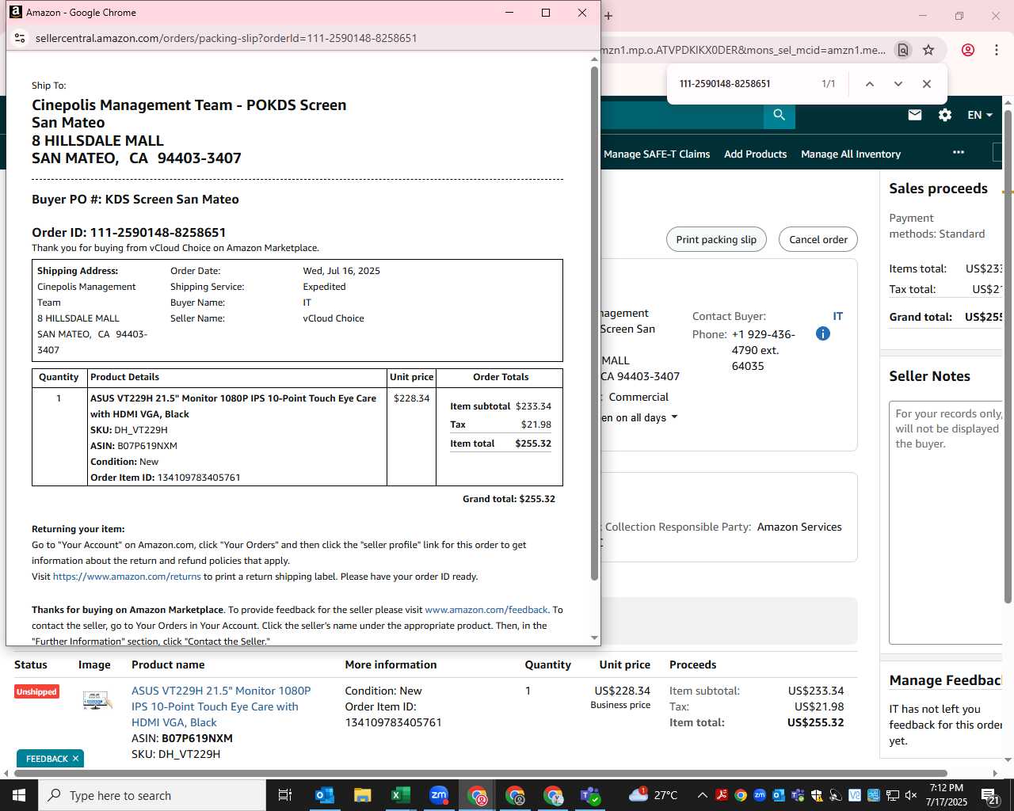Click the search magnifier button in Seller Central

click(x=780, y=115)
